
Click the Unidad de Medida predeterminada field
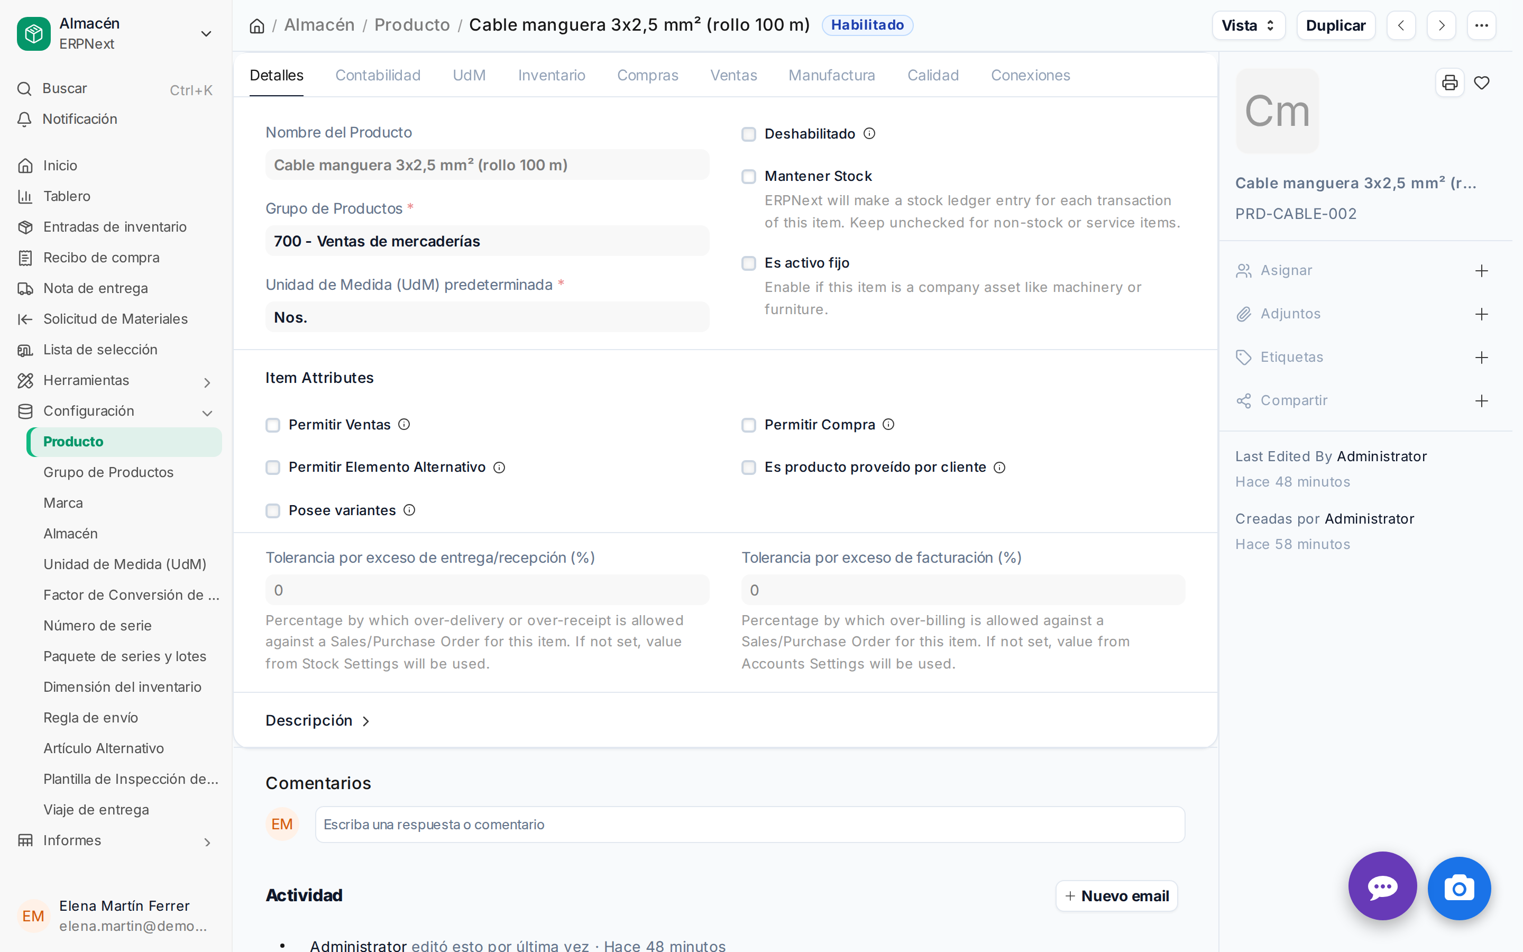(487, 317)
